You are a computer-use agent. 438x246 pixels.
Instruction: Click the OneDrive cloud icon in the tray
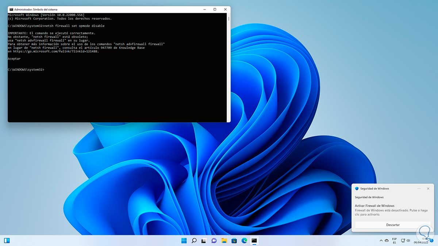(387, 241)
